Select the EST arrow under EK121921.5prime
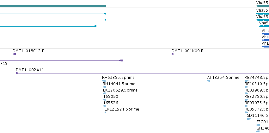 (x=106, y=112)
